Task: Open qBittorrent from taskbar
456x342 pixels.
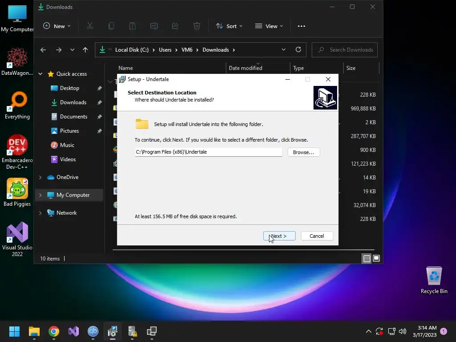Action: 93,331
